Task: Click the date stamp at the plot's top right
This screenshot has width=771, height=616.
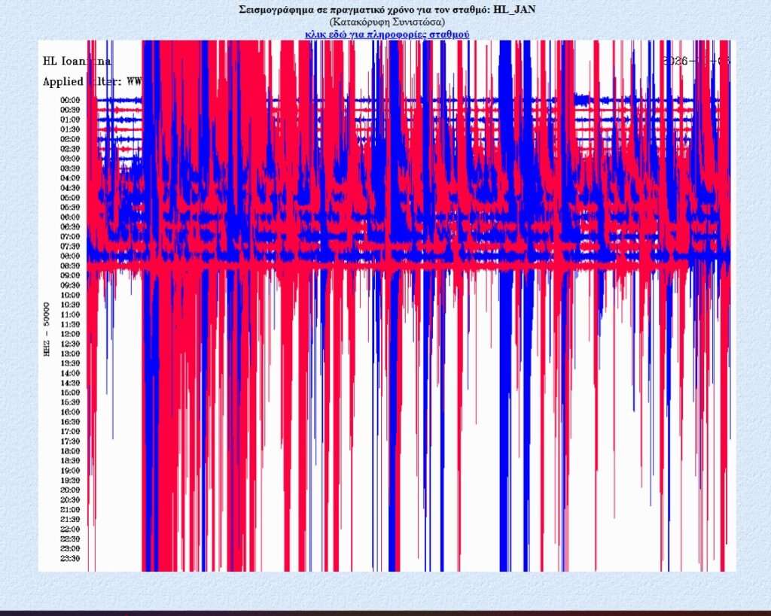Action: (696, 61)
